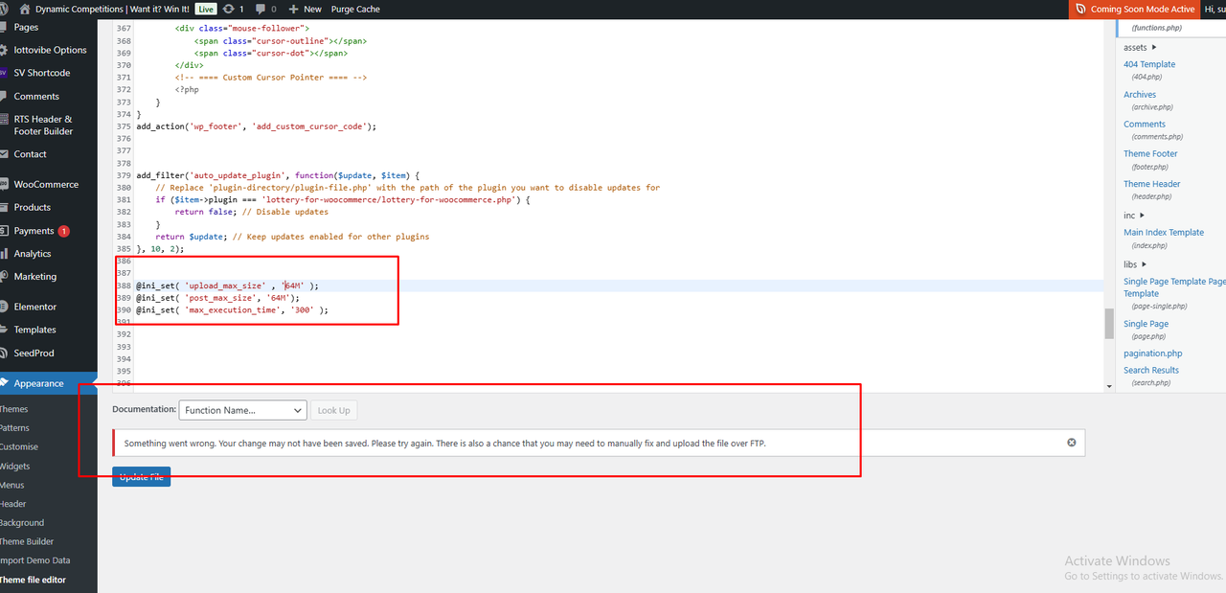Open the Menus submenu item
The width and height of the screenshot is (1226, 593).
[x=12, y=485]
